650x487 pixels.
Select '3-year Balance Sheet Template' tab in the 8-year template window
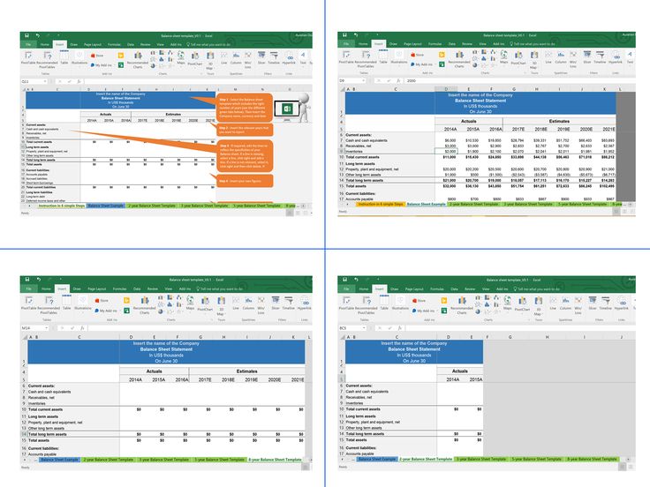(x=163, y=460)
